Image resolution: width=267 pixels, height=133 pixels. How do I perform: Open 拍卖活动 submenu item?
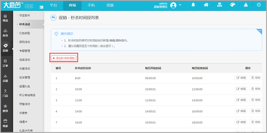coord(25,60)
